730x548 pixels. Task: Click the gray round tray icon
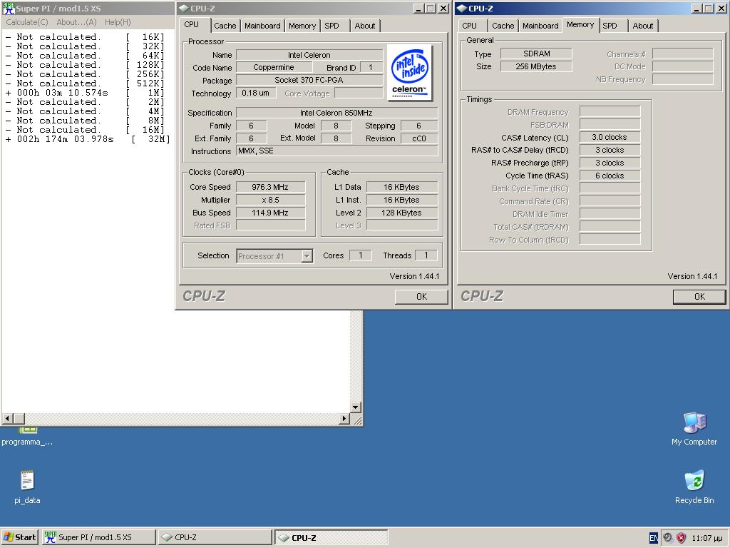pos(667,538)
